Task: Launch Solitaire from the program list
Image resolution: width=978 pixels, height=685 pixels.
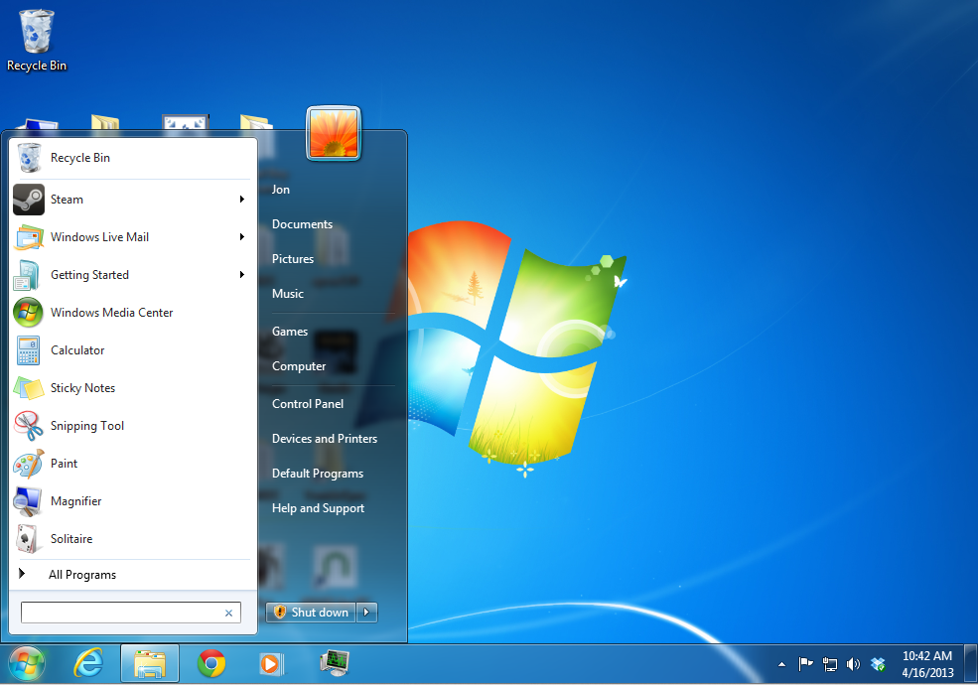Action: tap(70, 539)
